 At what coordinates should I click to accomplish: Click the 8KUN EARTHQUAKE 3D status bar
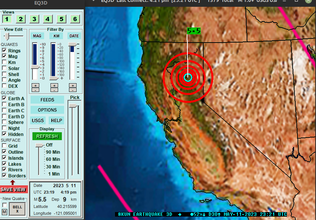pyautogui.click(x=201, y=214)
